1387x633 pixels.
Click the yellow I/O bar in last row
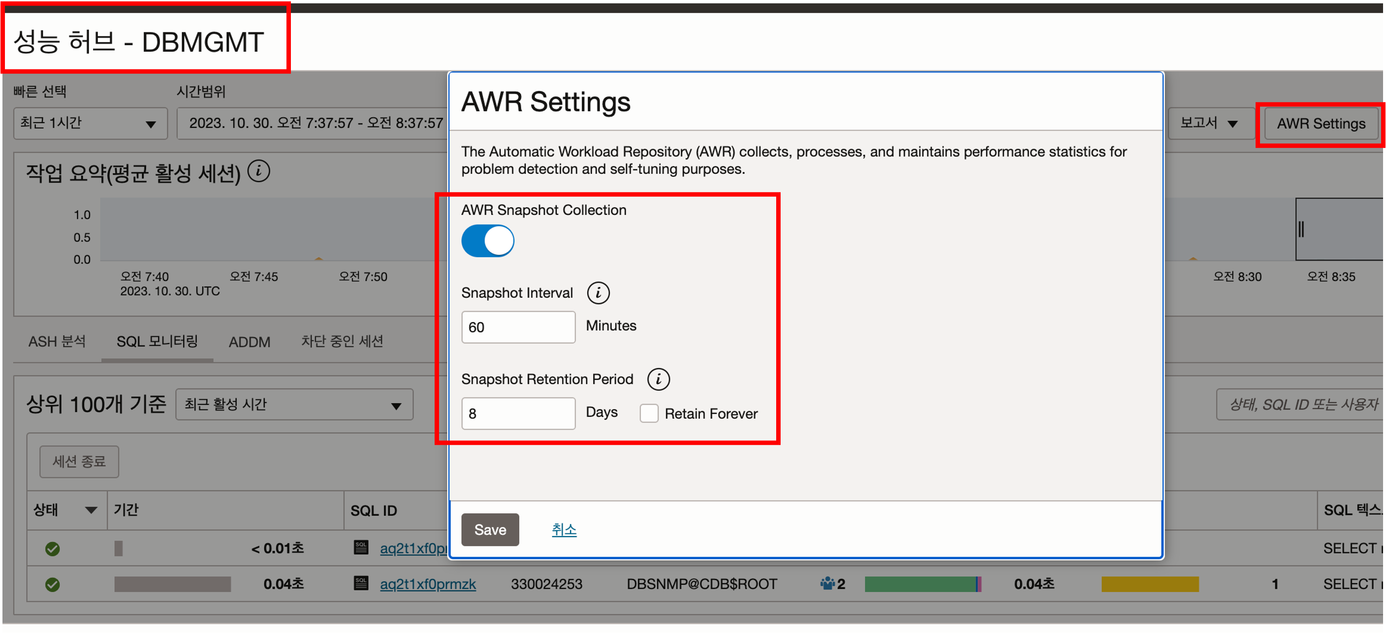pos(1150,584)
